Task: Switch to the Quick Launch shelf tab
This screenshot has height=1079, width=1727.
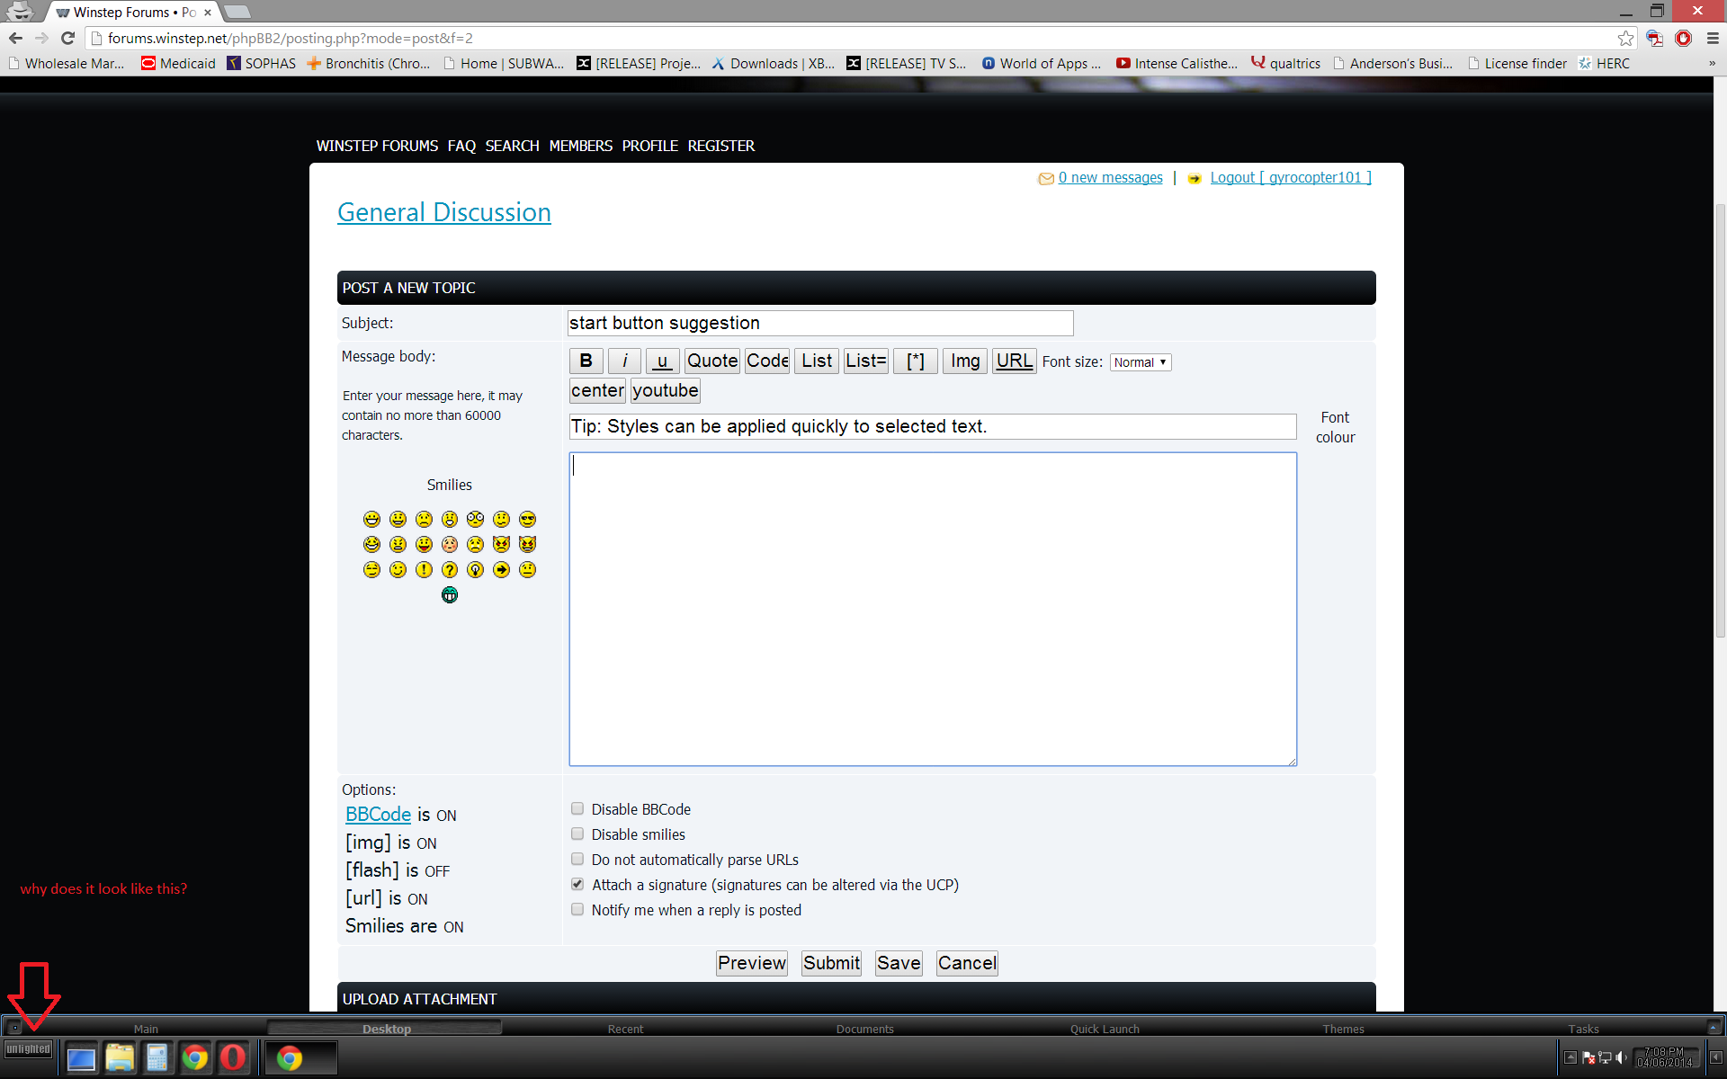Action: tap(1104, 1029)
